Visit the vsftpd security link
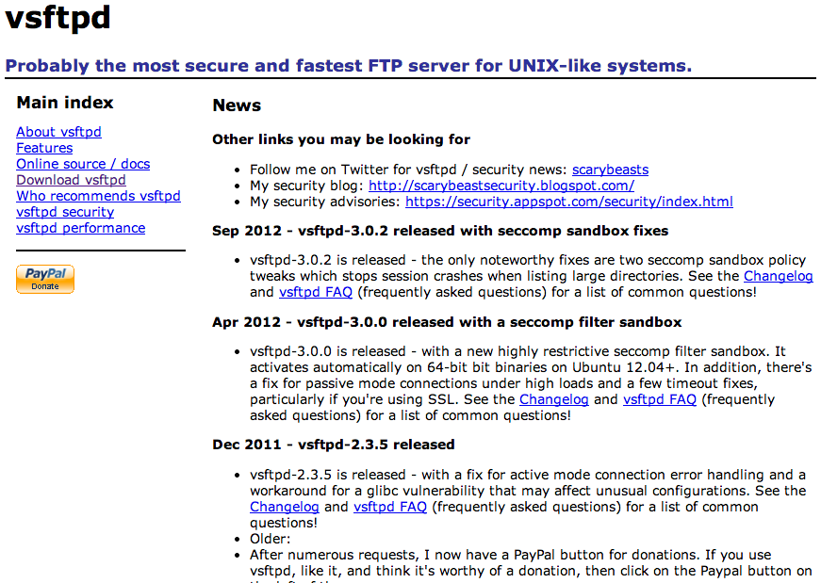Image resolution: width=821 pixels, height=583 pixels. [x=65, y=212]
